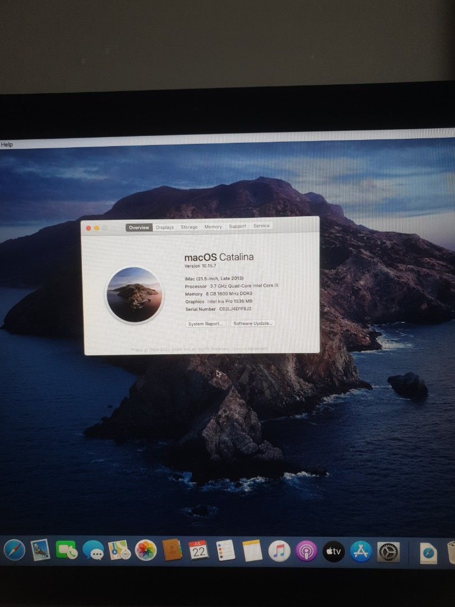Launch Music app in Dock

coord(279,551)
